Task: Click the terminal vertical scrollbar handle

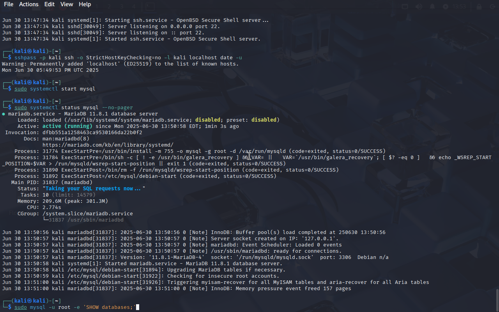Action: tap(497, 300)
